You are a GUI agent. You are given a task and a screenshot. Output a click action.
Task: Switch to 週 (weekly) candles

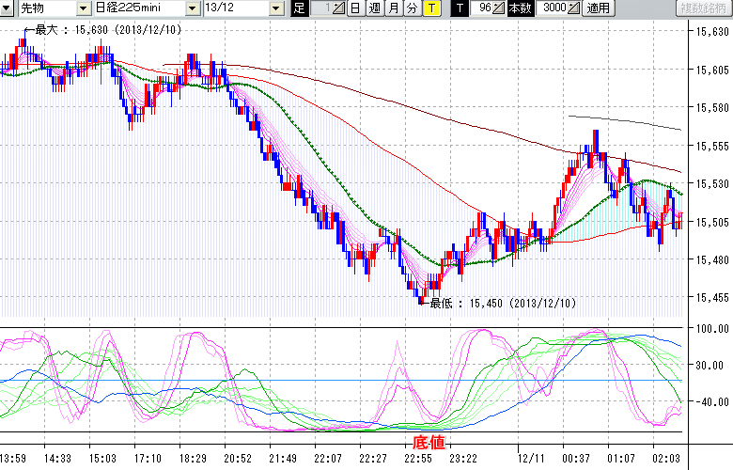pos(373,8)
